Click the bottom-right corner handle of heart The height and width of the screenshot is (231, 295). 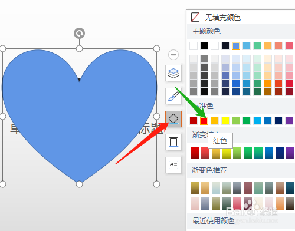(156, 184)
